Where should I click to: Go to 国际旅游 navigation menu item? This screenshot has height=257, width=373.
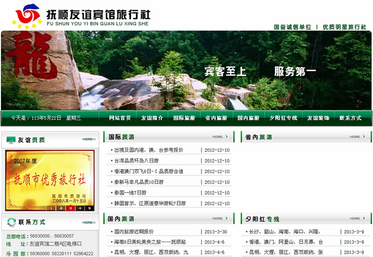pyautogui.click(x=184, y=118)
